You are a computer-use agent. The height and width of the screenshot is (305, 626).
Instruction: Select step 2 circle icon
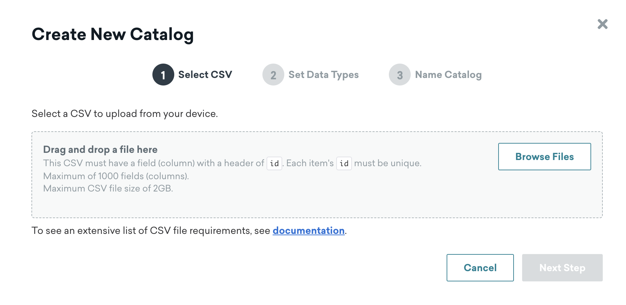click(273, 75)
